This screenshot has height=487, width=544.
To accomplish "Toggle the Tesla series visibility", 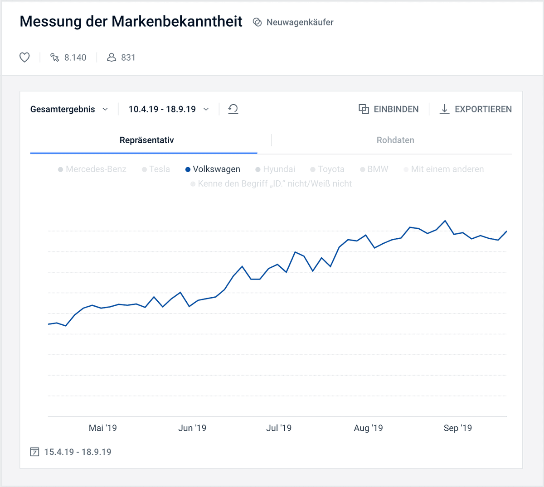I will point(155,169).
